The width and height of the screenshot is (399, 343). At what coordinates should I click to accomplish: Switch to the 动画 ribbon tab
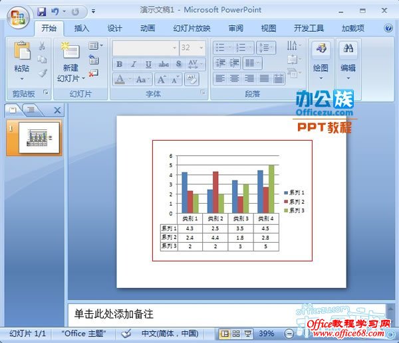pos(148,28)
